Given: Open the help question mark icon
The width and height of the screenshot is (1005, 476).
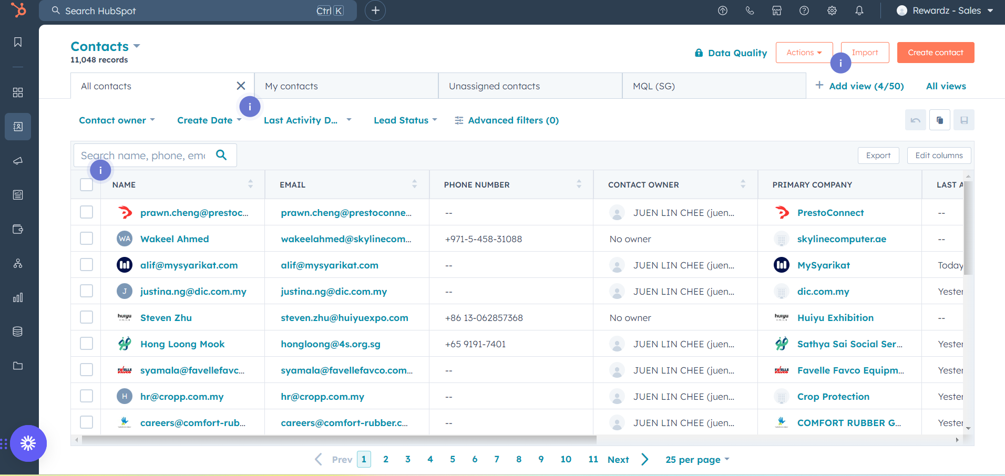Looking at the screenshot, I should click(x=804, y=11).
